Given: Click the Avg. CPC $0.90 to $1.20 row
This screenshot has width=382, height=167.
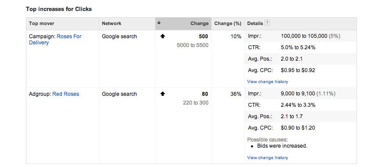Looking at the screenshot, I should pyautogui.click(x=300, y=128).
